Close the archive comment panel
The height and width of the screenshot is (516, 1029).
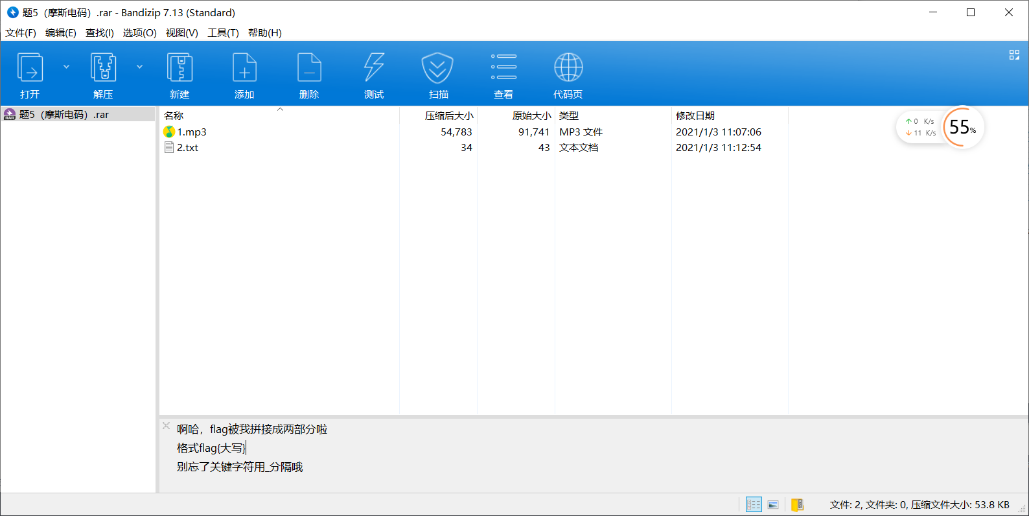[166, 426]
